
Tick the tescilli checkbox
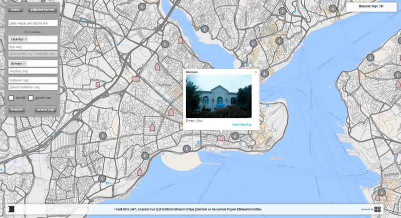point(11,98)
